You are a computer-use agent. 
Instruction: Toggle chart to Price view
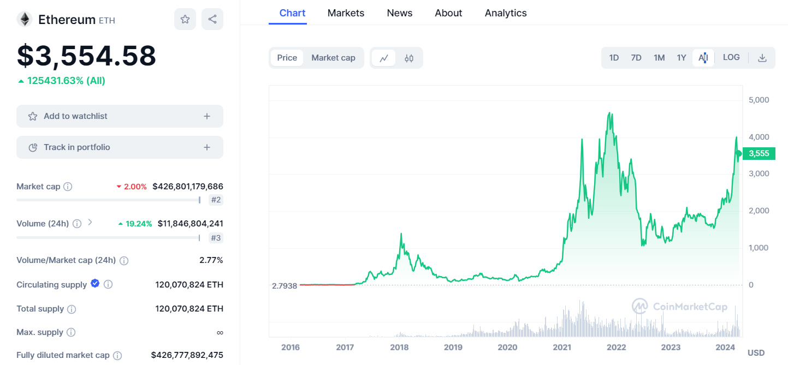[x=287, y=58]
